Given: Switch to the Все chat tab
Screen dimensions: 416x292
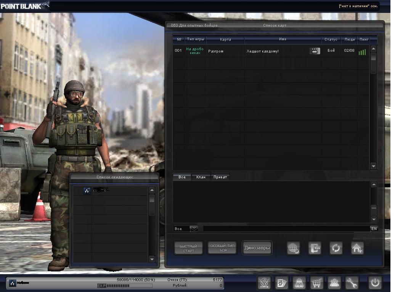Looking at the screenshot, I should pos(182,177).
